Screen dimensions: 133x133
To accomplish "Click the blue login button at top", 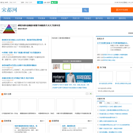I will pyautogui.click(x=40, y=2).
